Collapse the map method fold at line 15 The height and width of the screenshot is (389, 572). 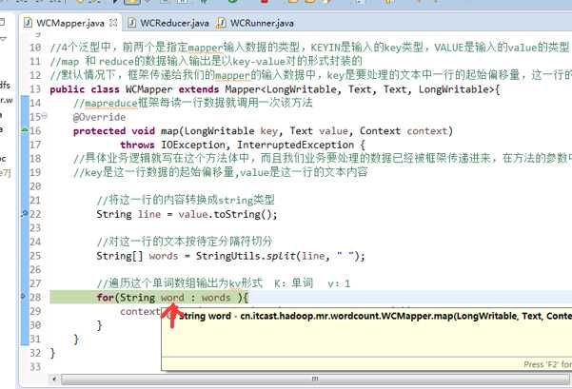(x=44, y=116)
